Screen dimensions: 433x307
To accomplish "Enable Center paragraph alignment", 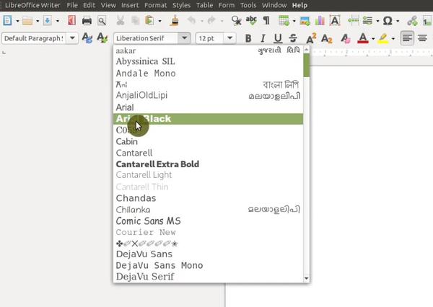I will (422, 38).
